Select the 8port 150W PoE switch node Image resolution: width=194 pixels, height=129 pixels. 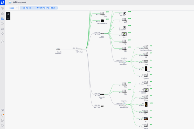[x=102, y=34]
